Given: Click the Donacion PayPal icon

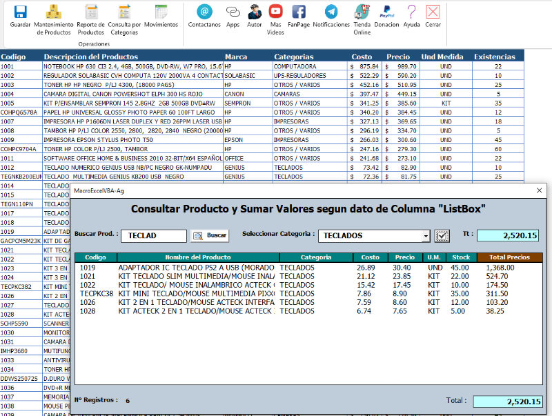Looking at the screenshot, I should pos(386,12).
